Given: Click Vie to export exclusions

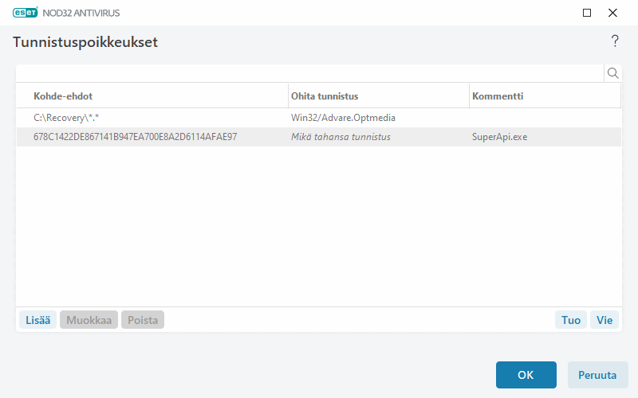Looking at the screenshot, I should click(x=605, y=320).
